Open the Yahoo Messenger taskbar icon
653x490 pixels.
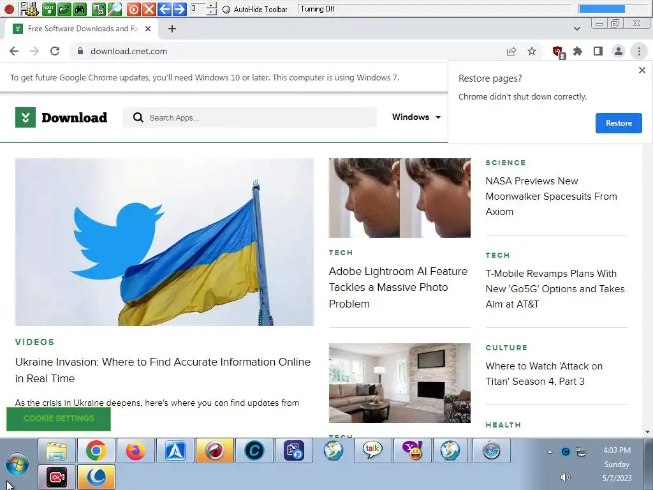(412, 451)
